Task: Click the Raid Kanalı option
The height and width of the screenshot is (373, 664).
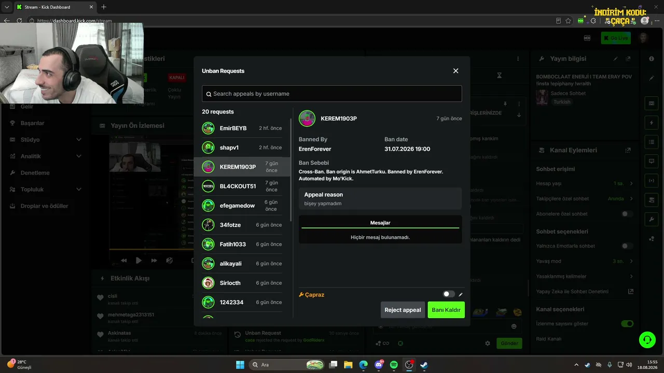Action: click(548, 339)
